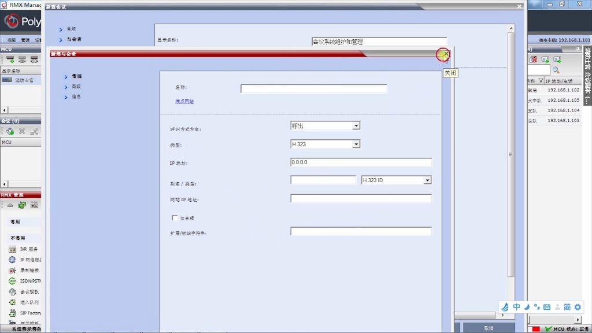This screenshot has height=333, width=592.
Task: Click the 显示名称 field in 新建会议 dialog
Action: click(379, 42)
